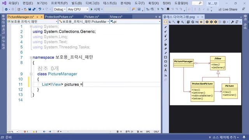Open the Debug (디버그) menu
Viewport: 249px width, 140px height.
pos(93,3)
